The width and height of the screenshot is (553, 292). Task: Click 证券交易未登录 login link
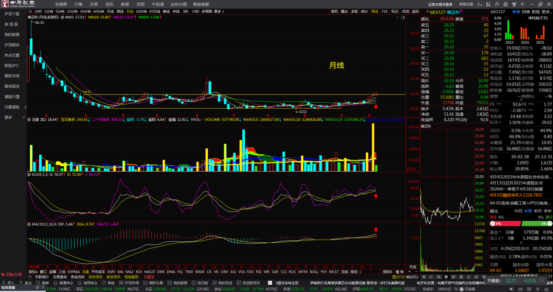(x=440, y=4)
